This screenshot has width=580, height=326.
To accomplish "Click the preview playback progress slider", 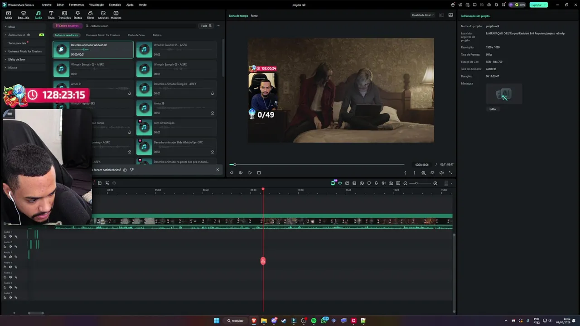I will click(317, 164).
